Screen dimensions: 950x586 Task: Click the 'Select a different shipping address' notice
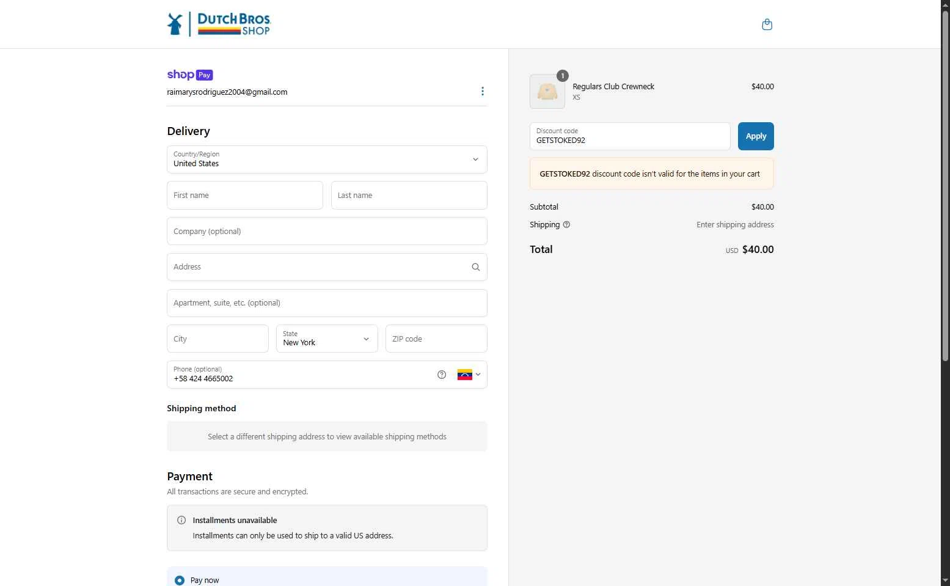tap(327, 436)
